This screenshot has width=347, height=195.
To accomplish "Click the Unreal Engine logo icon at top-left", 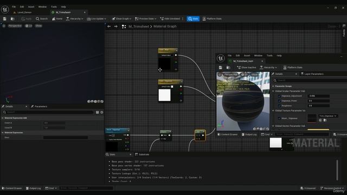I will click(5, 10).
